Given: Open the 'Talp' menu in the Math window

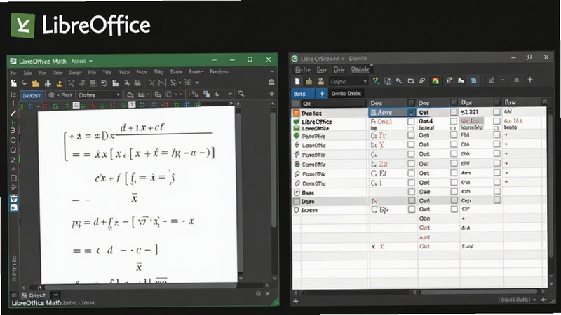Looking at the screenshot, I should [x=158, y=72].
